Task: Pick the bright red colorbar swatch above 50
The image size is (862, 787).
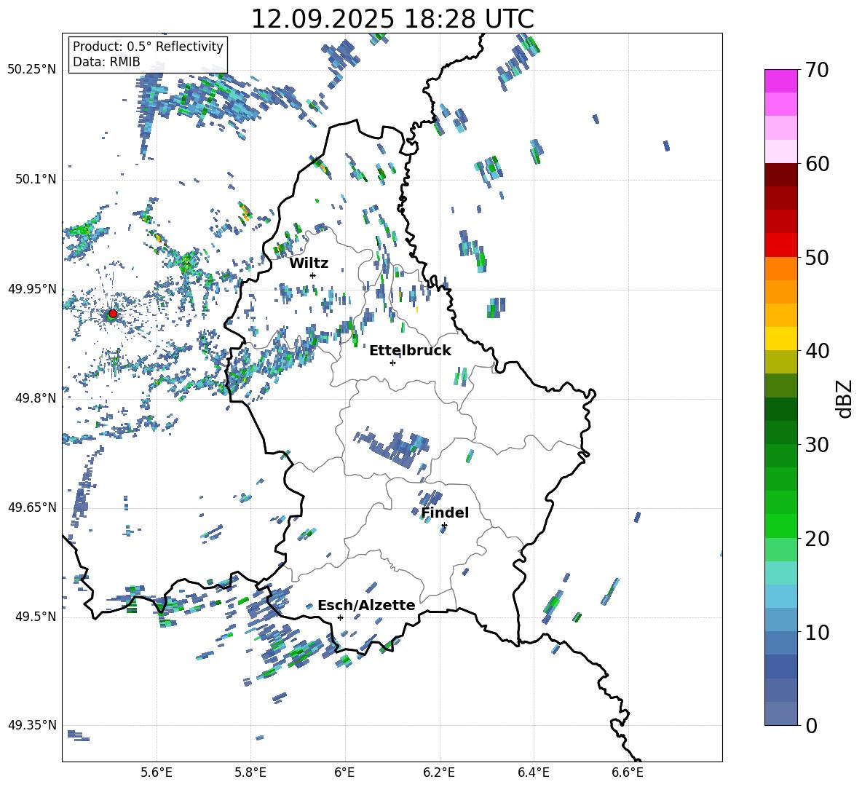Action: tap(781, 245)
